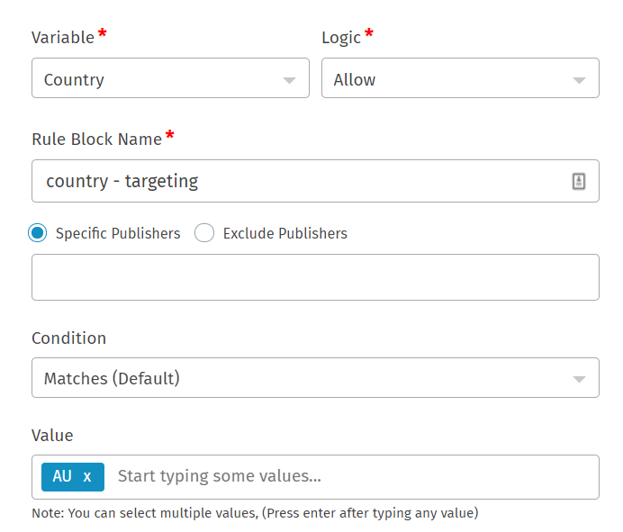
Task: Click the Exclude Publishers label text
Action: click(x=284, y=233)
